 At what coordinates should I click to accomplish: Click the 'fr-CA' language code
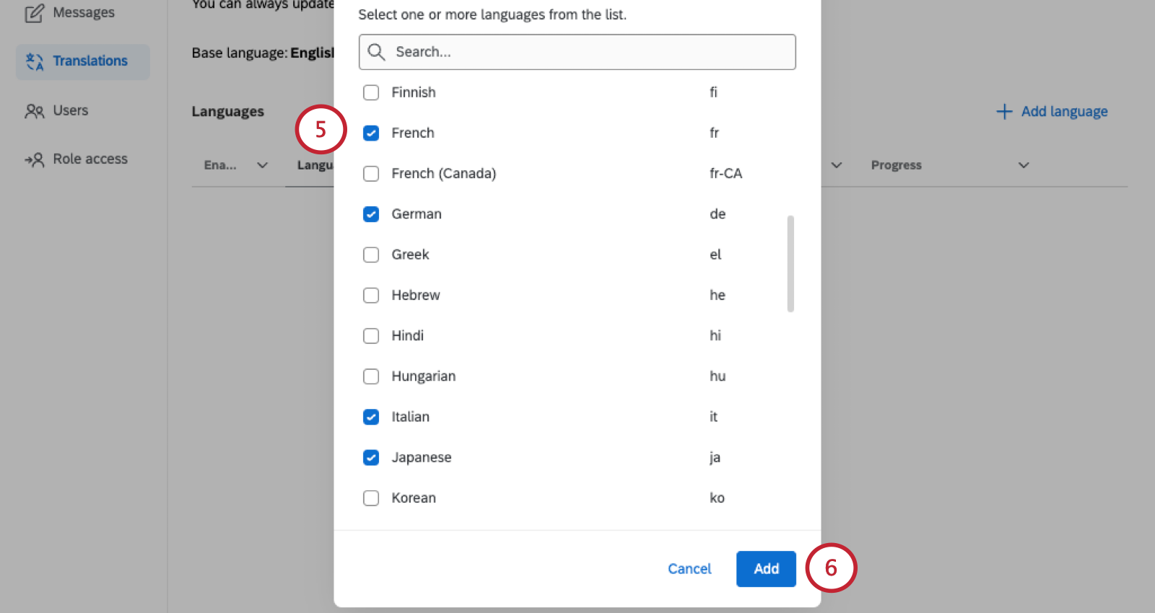pyautogui.click(x=725, y=174)
